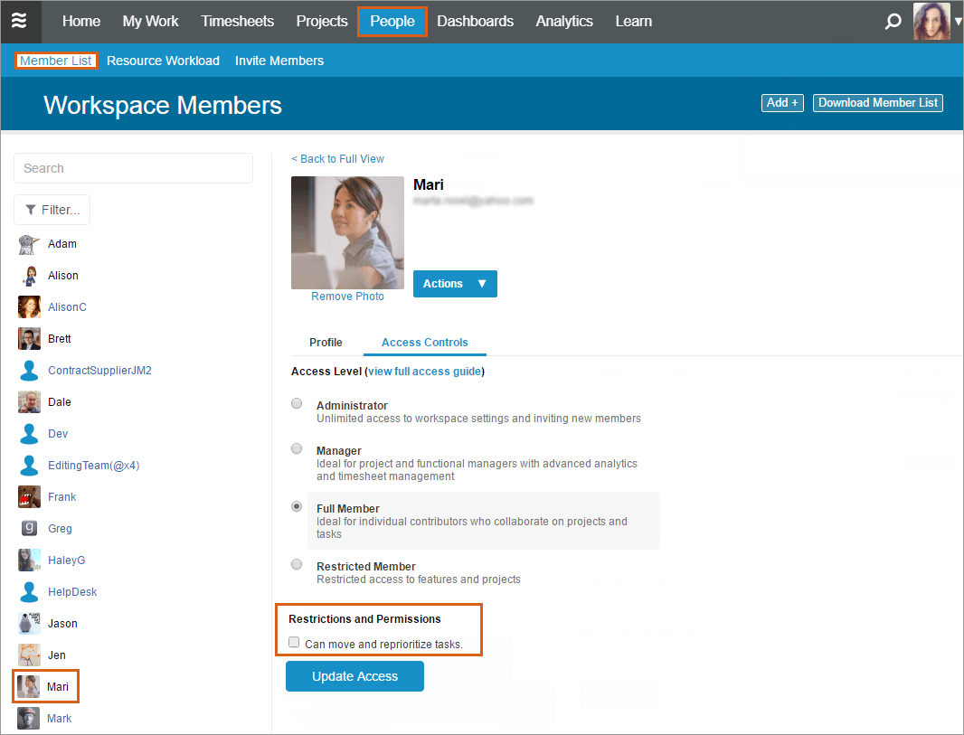The width and height of the screenshot is (964, 735).
Task: Open Member List sub-navigation
Action: 56,61
